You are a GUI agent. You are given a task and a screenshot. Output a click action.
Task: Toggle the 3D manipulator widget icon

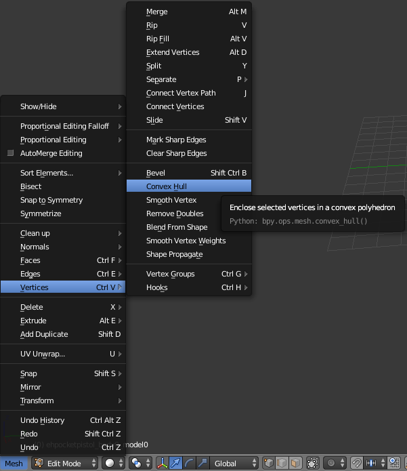point(163,464)
